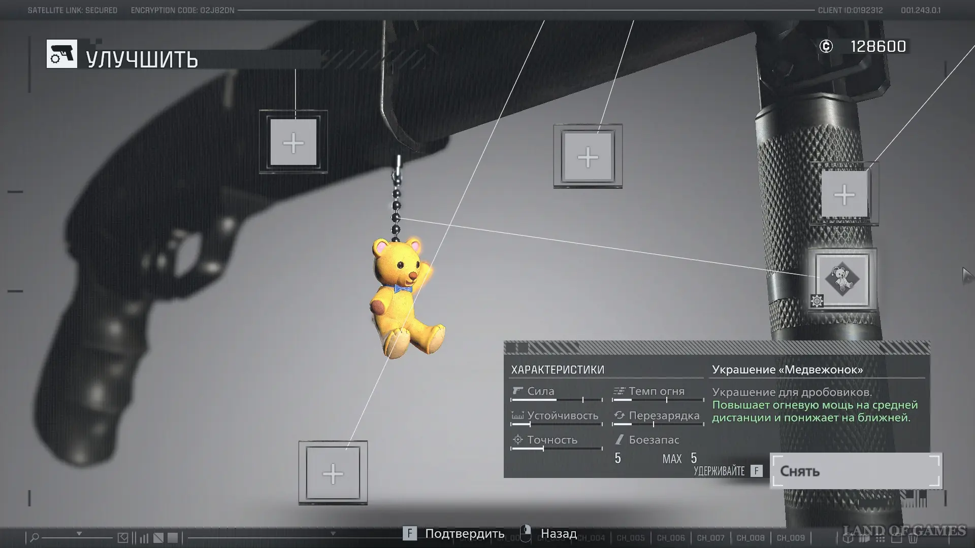Click the right-side scroll arrow

click(967, 276)
